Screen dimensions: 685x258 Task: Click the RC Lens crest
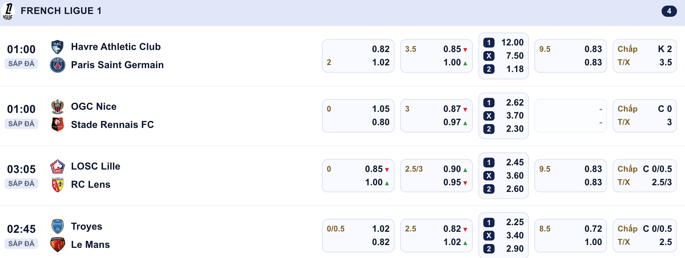point(57,185)
